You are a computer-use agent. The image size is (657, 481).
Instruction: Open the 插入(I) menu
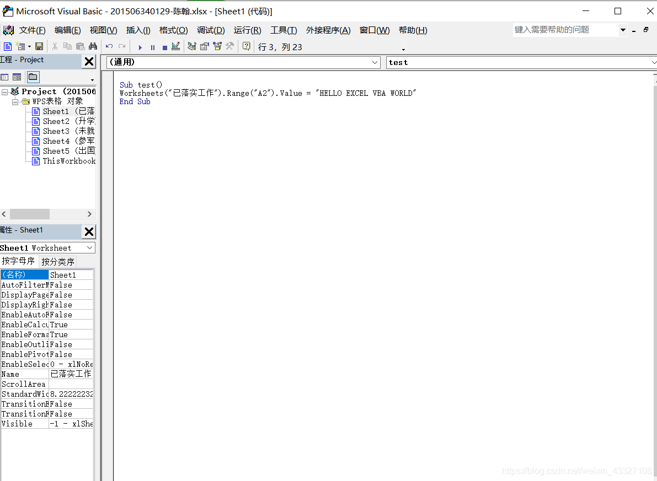pos(138,30)
